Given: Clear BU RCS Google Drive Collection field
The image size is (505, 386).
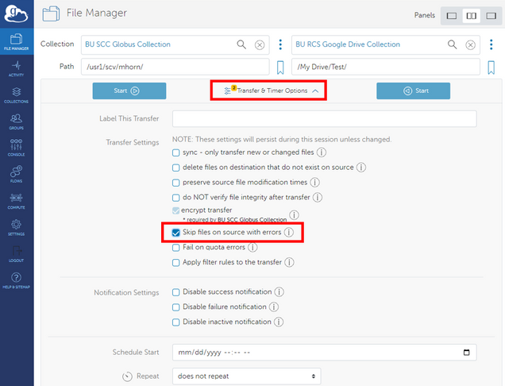Looking at the screenshot, I should 470,44.
